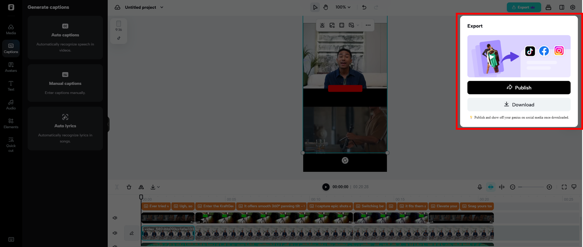
Task: Open the Text sidebar tab
Action: click(x=11, y=86)
